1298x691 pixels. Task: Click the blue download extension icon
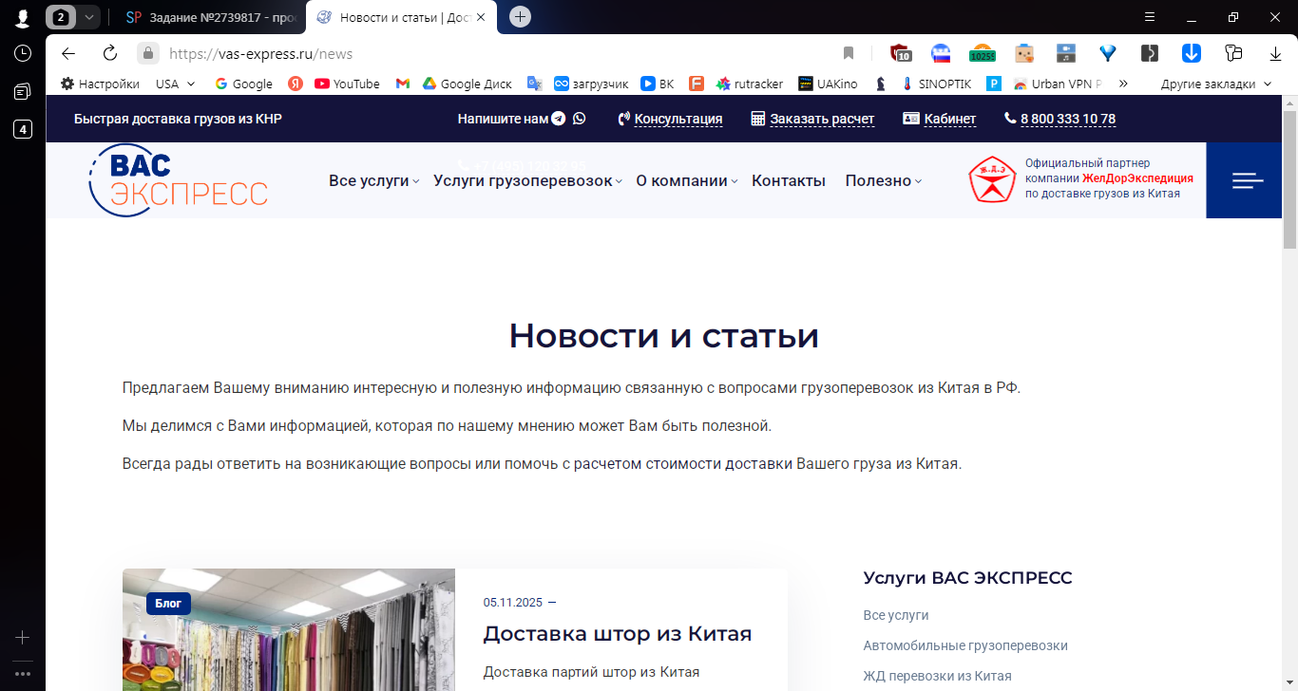click(x=1191, y=53)
